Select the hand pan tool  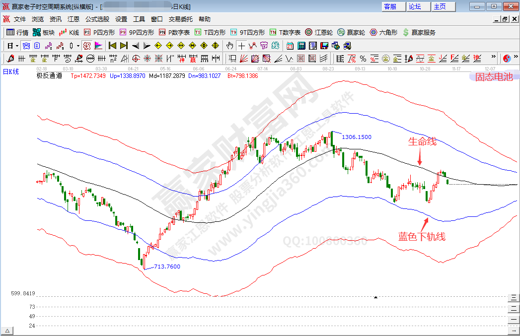click(229, 46)
